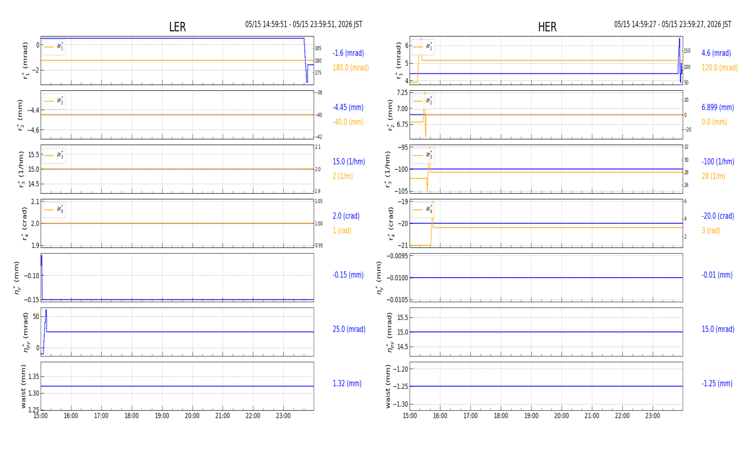
Task: Click the ∂r4* legend in HER plot
Action: click(x=423, y=210)
